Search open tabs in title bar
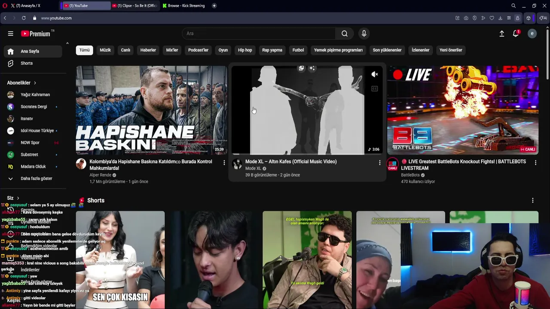 click(x=513, y=6)
